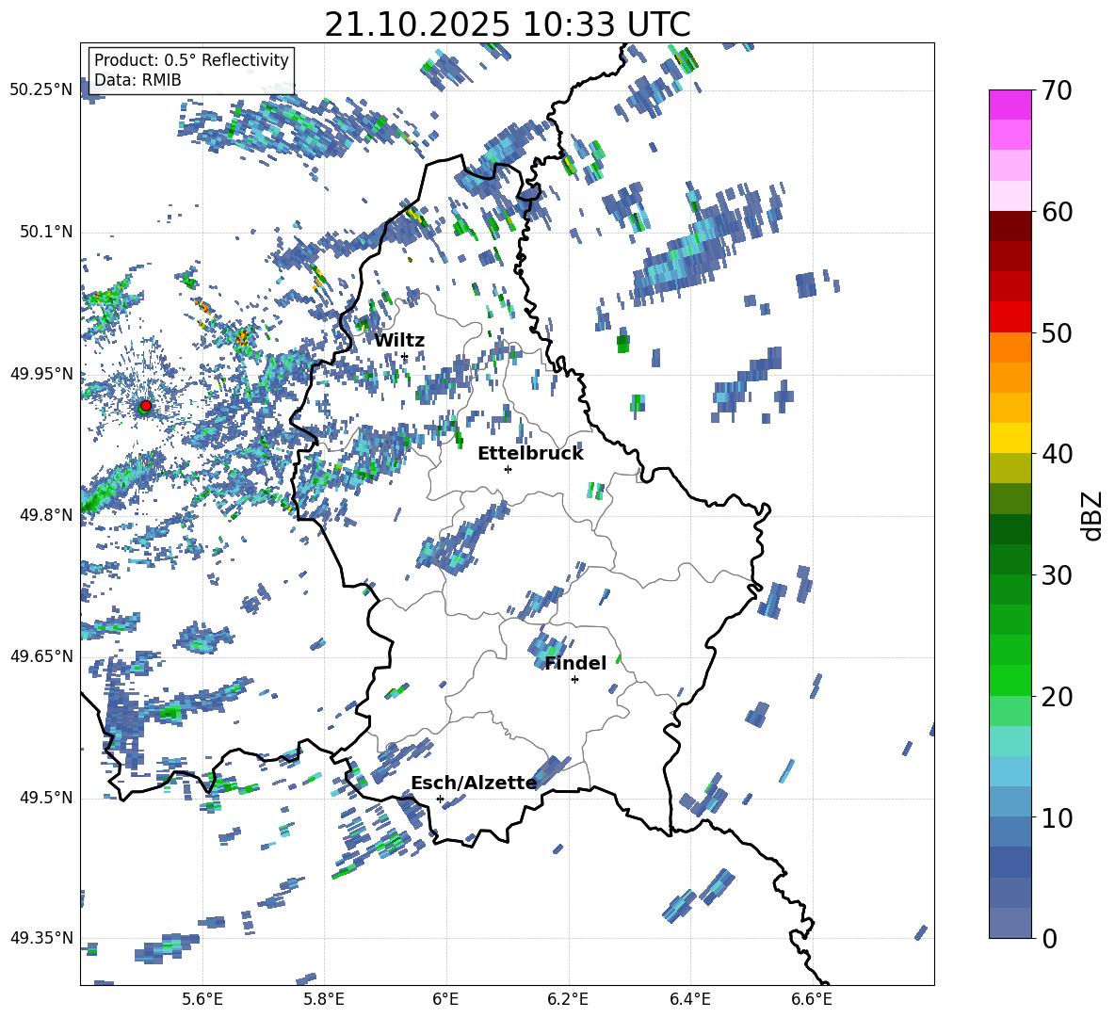
Task: Select the dark maroon swatch below 60 dBZ
Action: coord(1010,226)
